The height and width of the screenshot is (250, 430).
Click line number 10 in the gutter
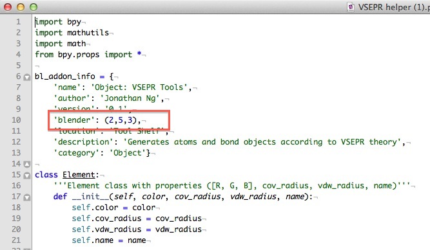pyautogui.click(x=16, y=120)
